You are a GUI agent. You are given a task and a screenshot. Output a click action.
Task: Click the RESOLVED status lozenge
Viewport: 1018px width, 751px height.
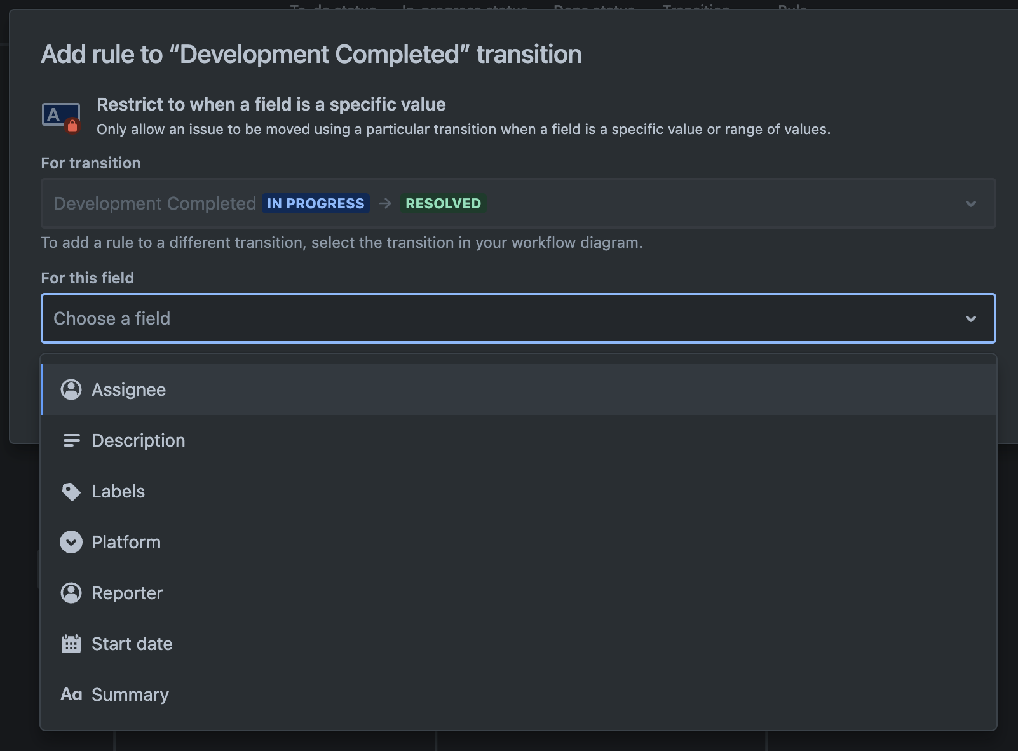pyautogui.click(x=444, y=203)
